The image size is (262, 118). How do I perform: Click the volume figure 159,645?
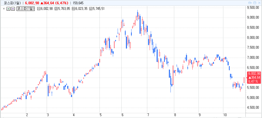(78, 3)
